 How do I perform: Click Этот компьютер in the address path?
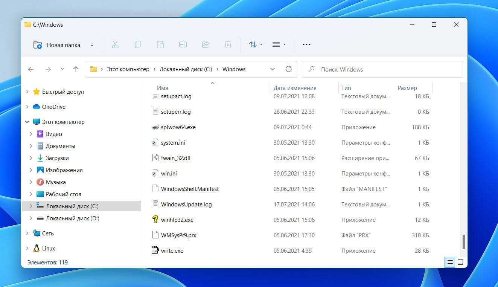point(128,69)
